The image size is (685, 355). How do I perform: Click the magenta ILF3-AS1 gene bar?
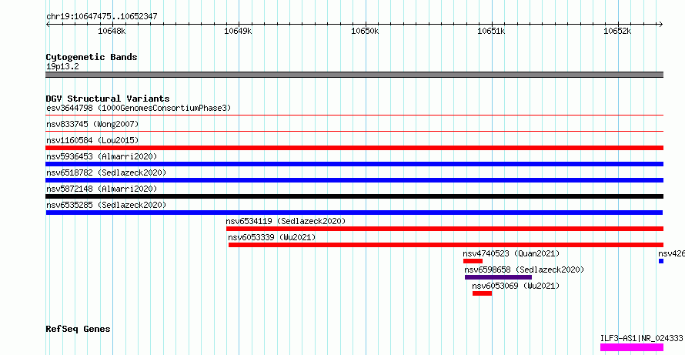click(x=632, y=347)
